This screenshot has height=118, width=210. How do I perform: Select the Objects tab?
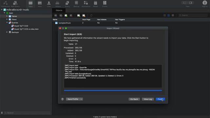(x=59, y=10)
